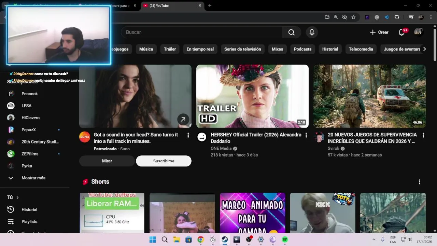Open options menu for HERSHEY trailer
Screen dimensions: 437x246
(x=306, y=135)
